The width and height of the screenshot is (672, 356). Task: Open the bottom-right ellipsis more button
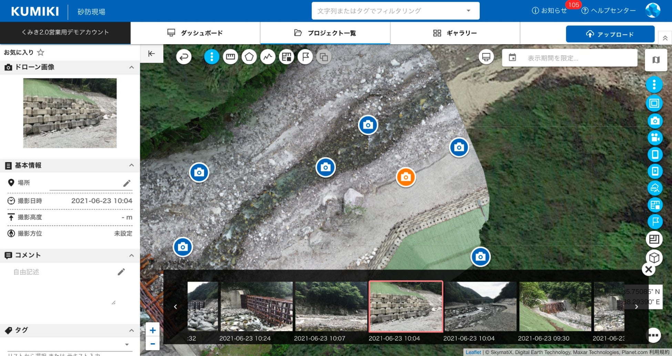coord(654,335)
